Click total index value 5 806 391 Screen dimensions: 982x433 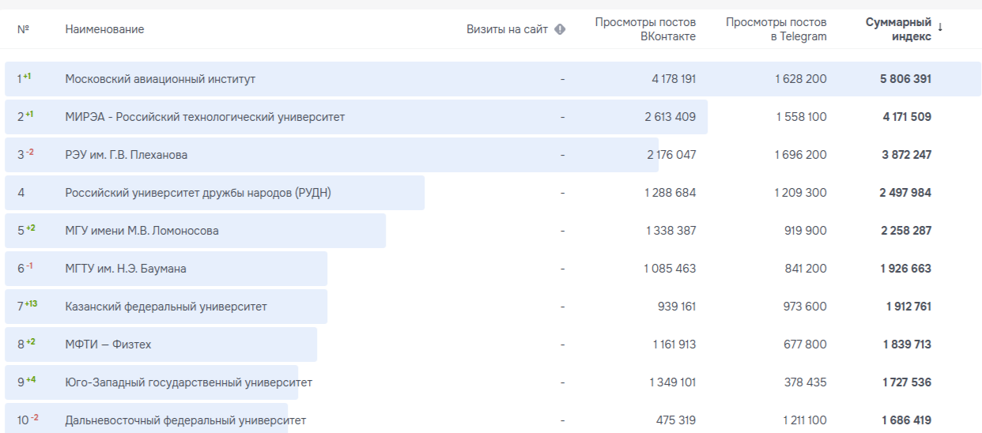(905, 79)
